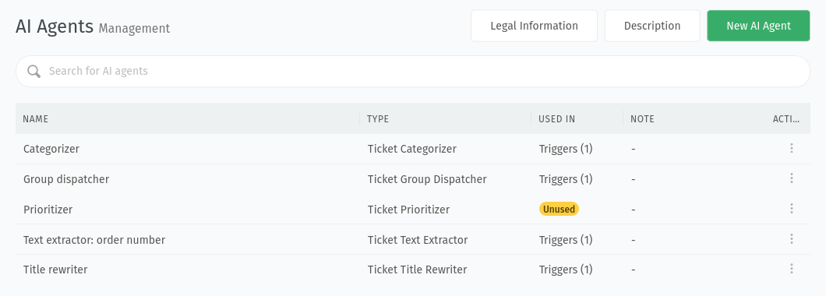This screenshot has height=296, width=826.
Task: Click 'Triggers (1)' in Group dispatcher row
Action: pyautogui.click(x=566, y=179)
